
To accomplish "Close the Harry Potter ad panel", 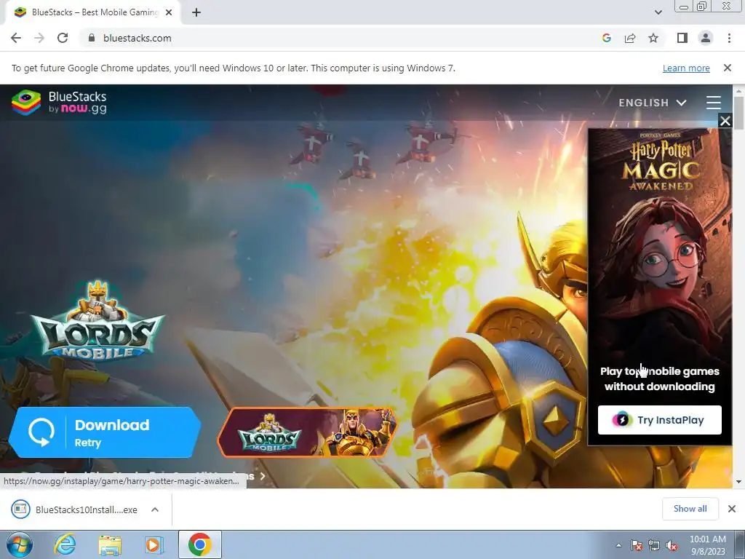I will pos(725,121).
